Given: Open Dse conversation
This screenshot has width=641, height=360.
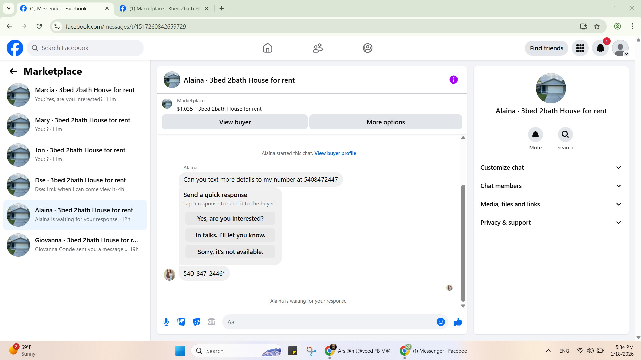Looking at the screenshot, I should pyautogui.click(x=75, y=185).
